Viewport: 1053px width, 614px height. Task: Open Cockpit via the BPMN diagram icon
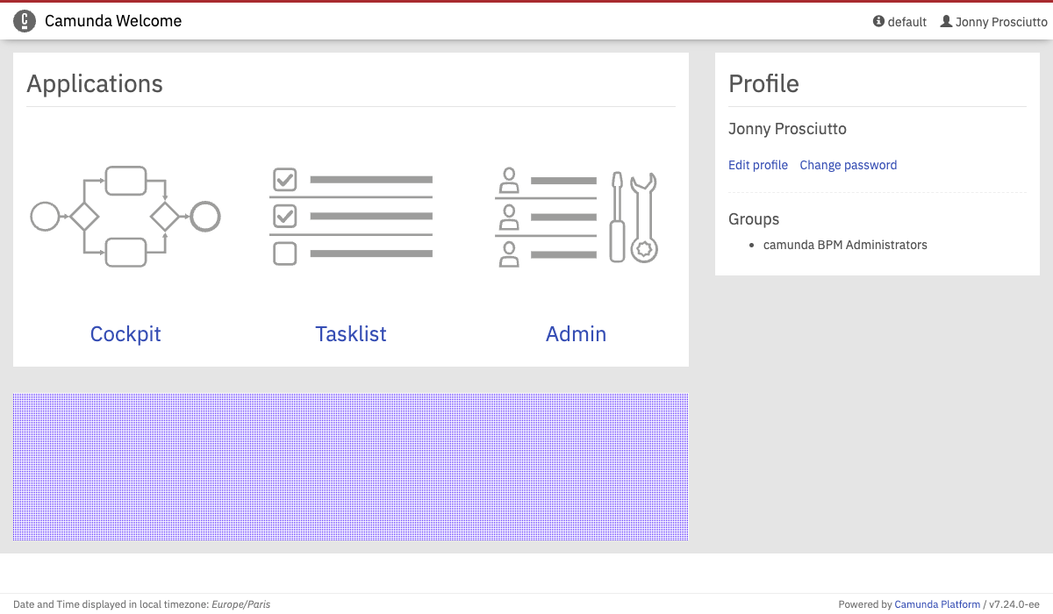125,216
